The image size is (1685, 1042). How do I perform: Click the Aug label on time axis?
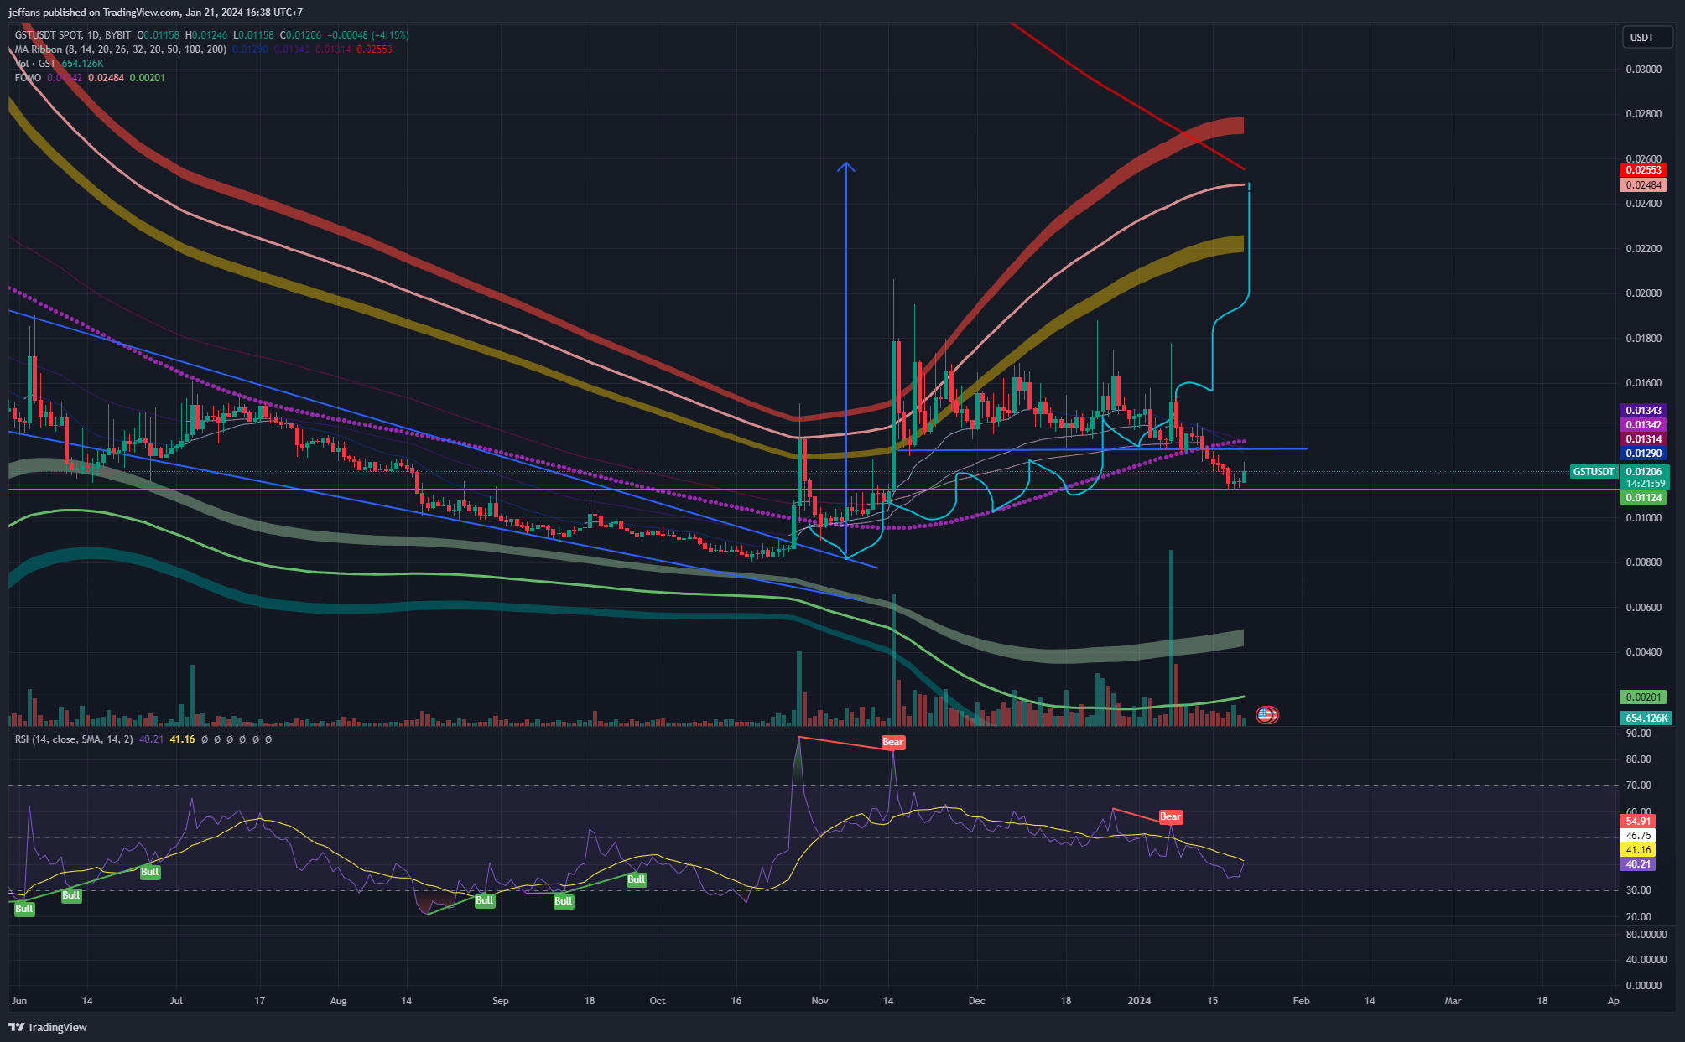(338, 1001)
